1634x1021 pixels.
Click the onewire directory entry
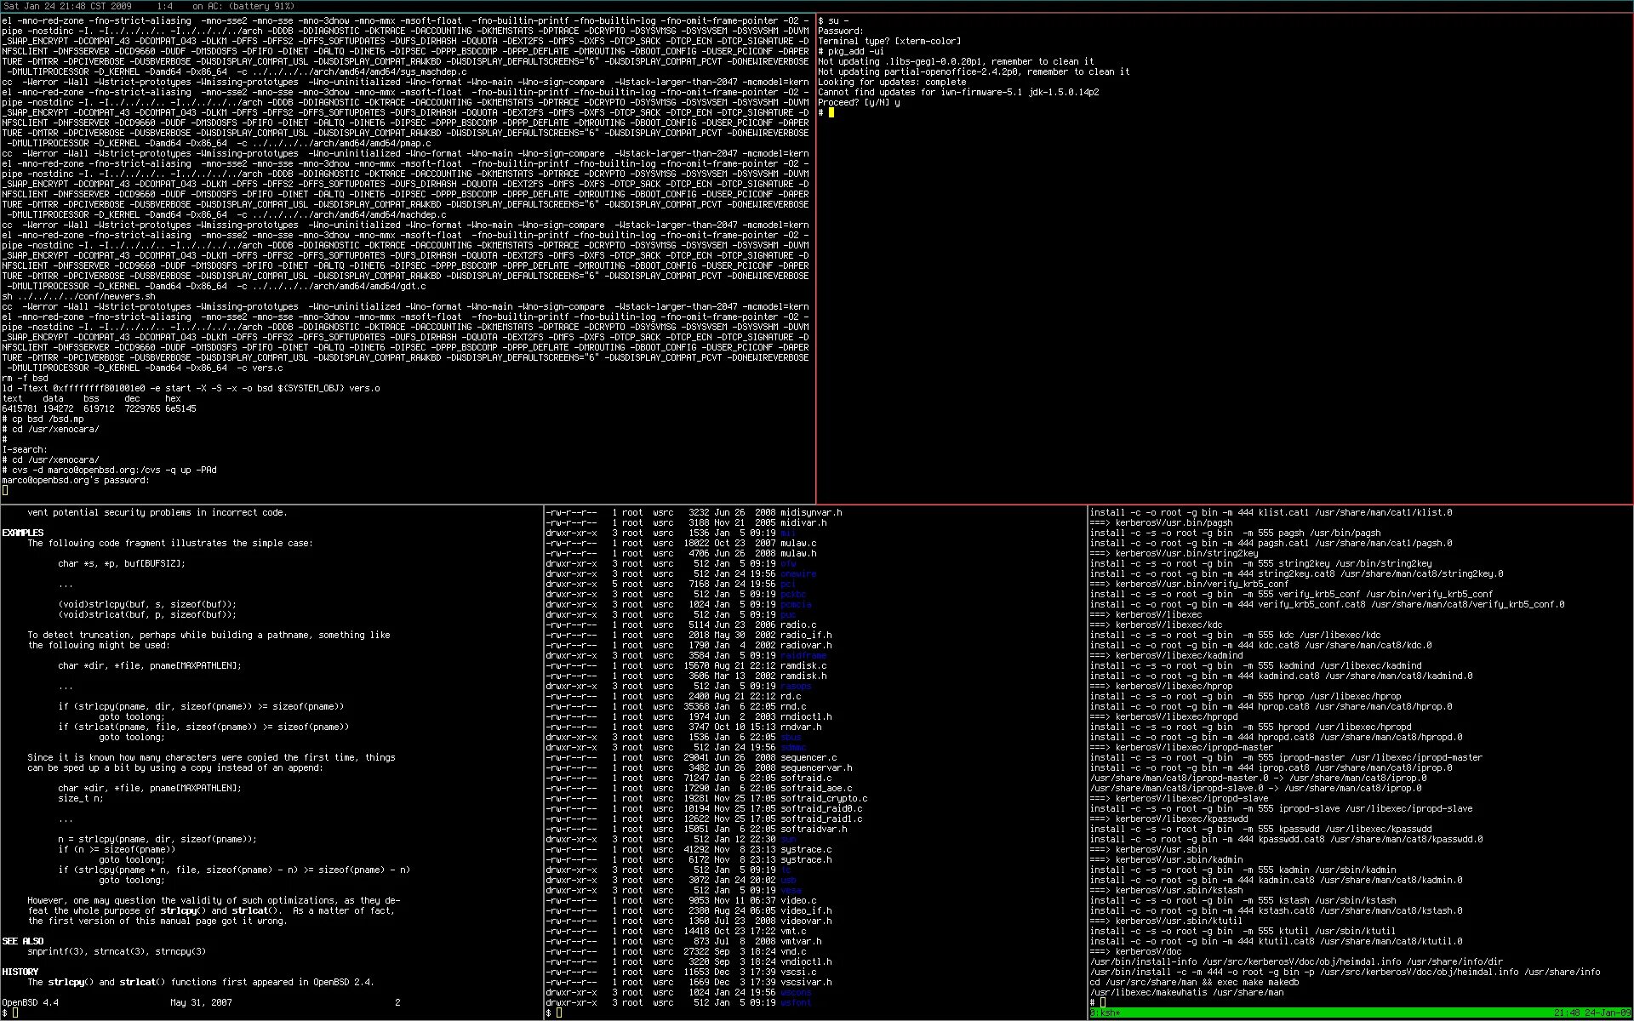coord(798,573)
